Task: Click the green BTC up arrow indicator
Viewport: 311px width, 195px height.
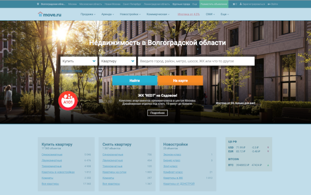Action: coord(268,165)
